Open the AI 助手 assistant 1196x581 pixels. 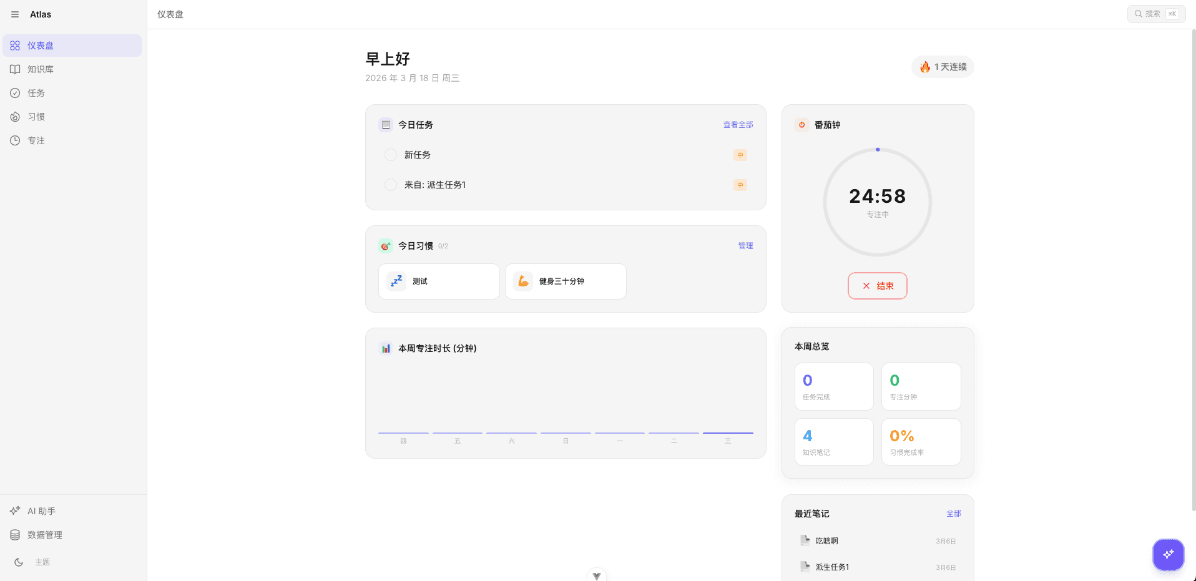pyautogui.click(x=72, y=511)
